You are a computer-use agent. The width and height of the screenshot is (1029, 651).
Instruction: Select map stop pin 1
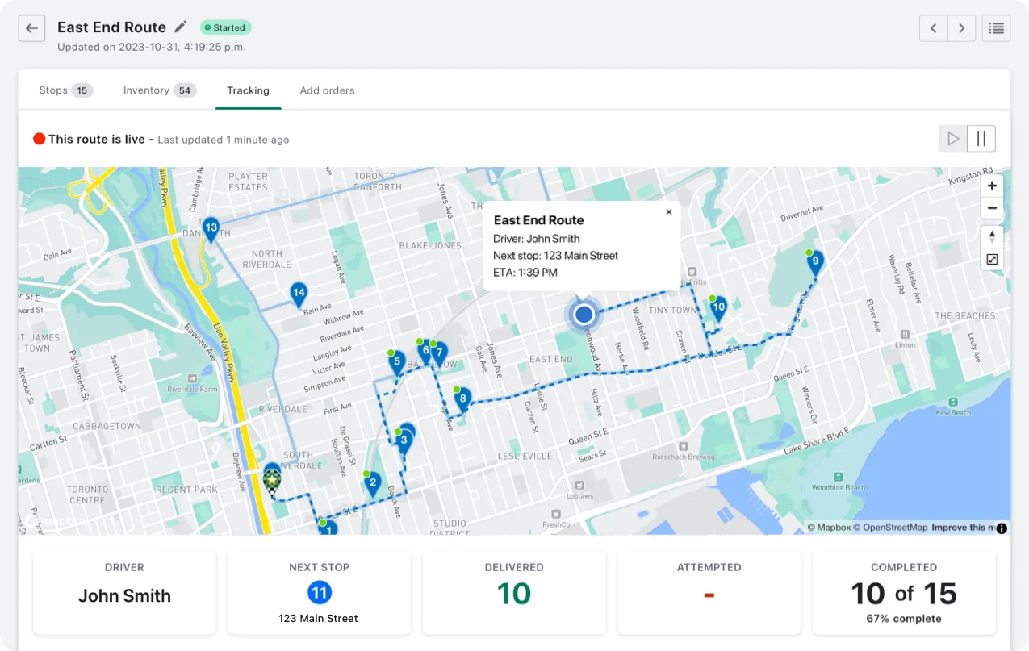click(x=328, y=528)
